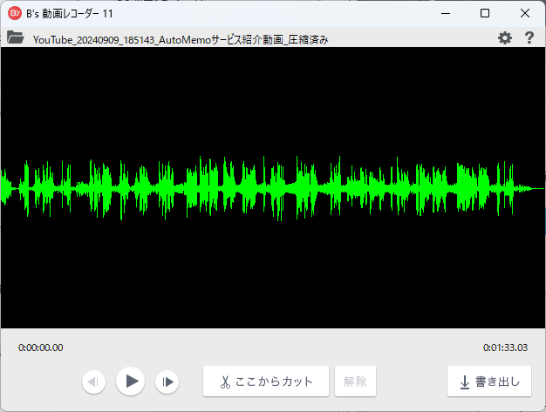Step back one frame
546x412 pixels.
coord(94,382)
